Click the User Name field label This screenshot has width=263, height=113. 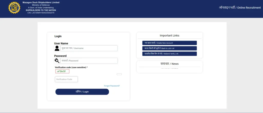[61, 44]
